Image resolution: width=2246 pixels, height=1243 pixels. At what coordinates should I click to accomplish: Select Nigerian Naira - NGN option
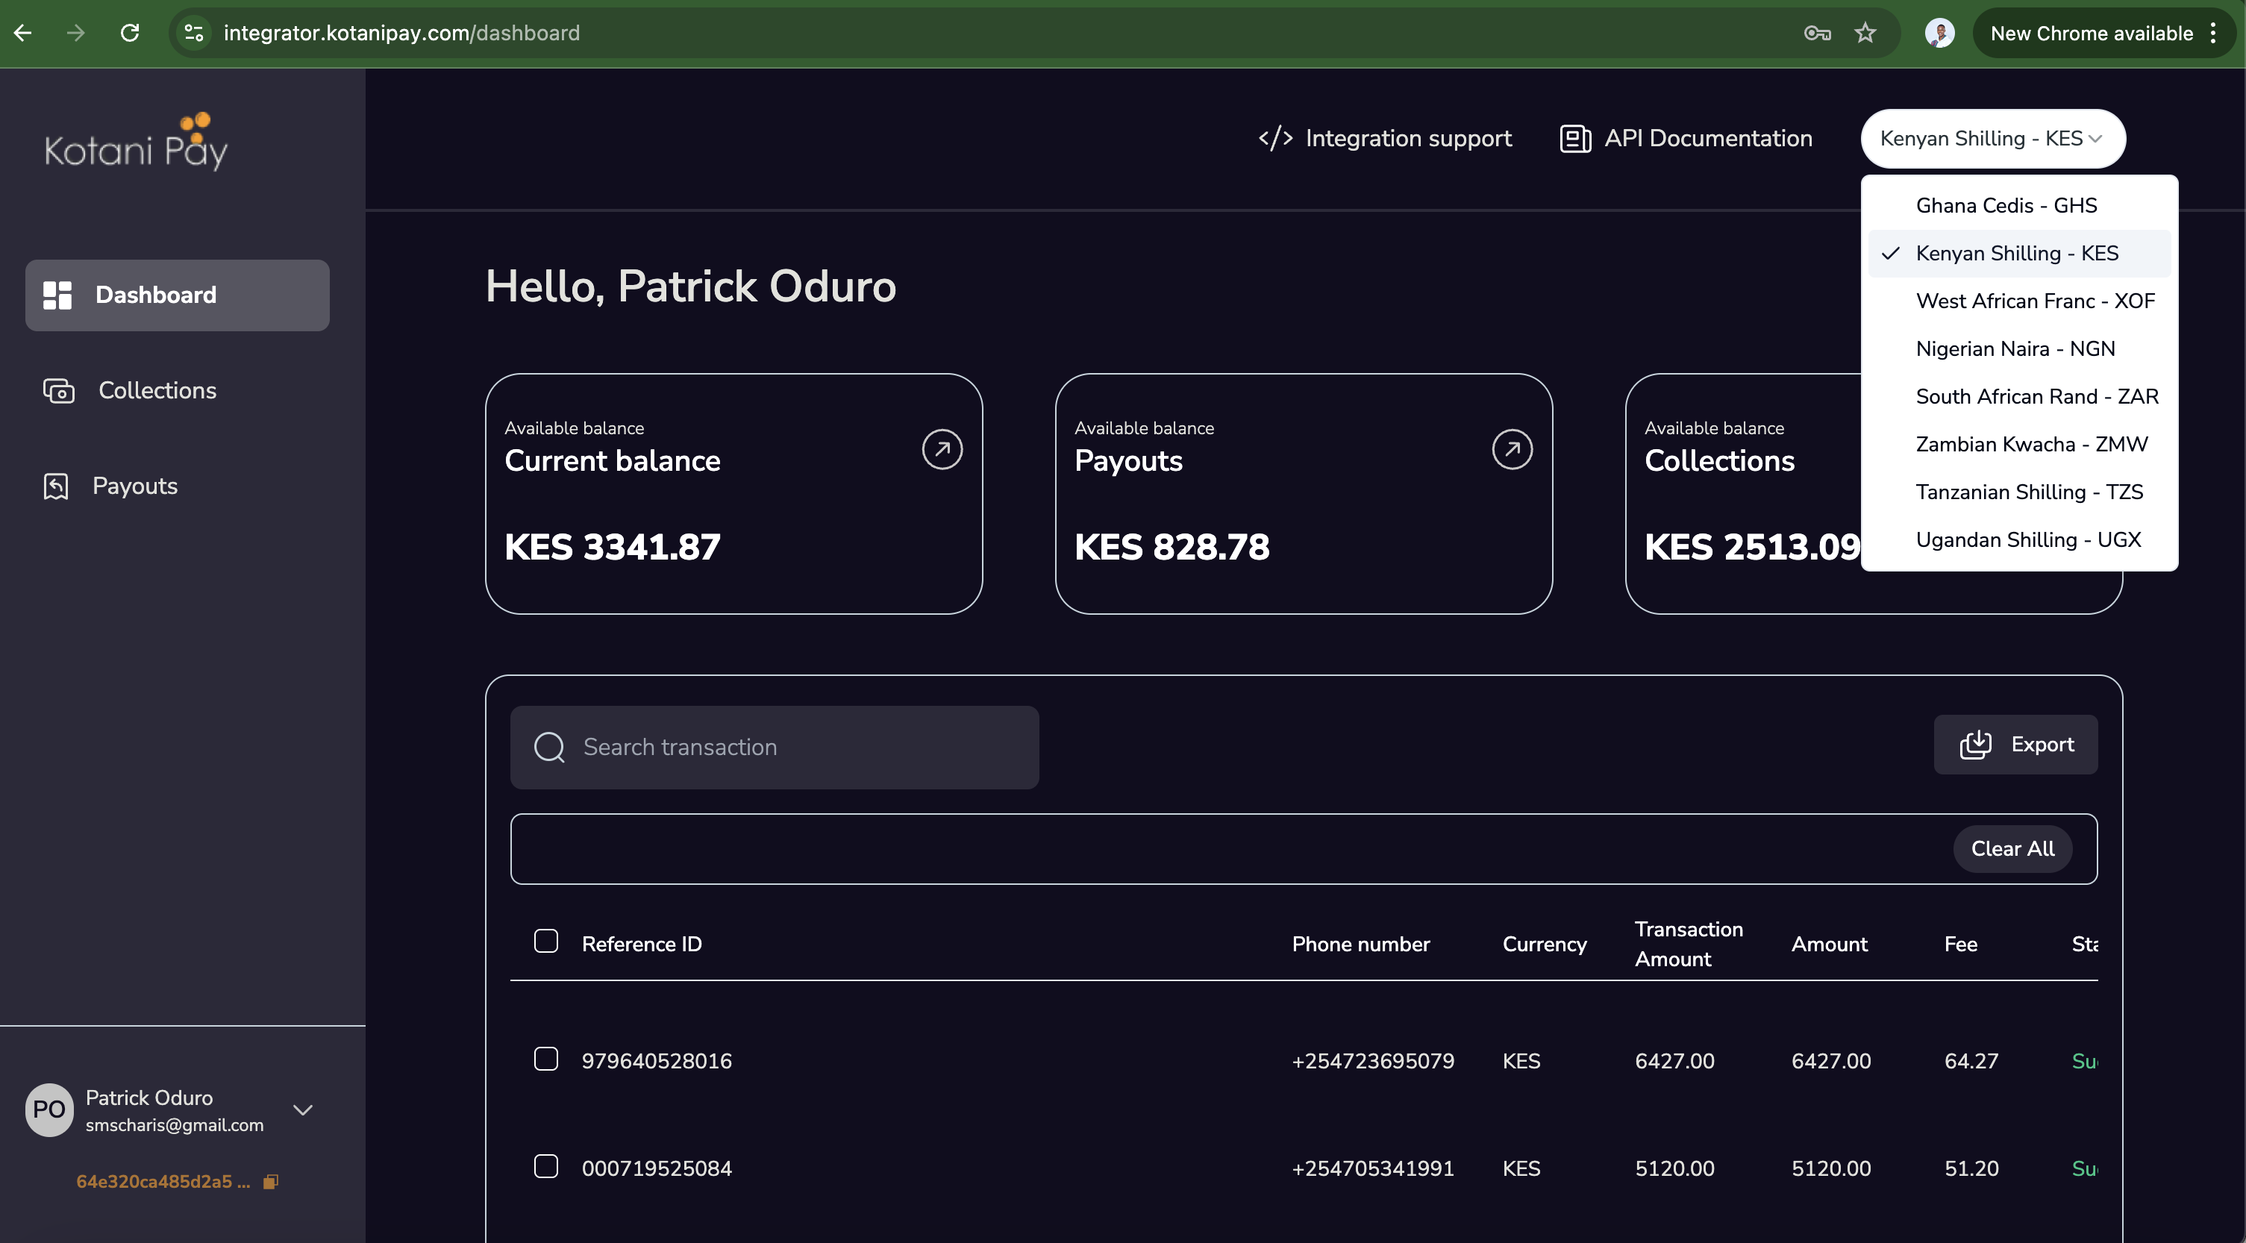pos(2015,348)
